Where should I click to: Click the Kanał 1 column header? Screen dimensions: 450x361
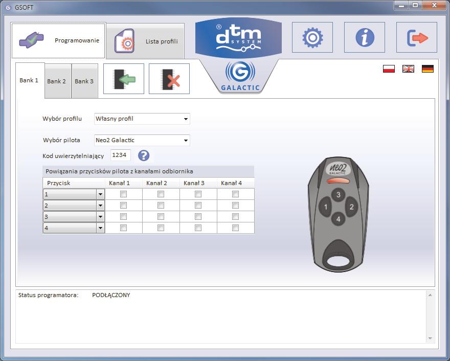point(123,183)
